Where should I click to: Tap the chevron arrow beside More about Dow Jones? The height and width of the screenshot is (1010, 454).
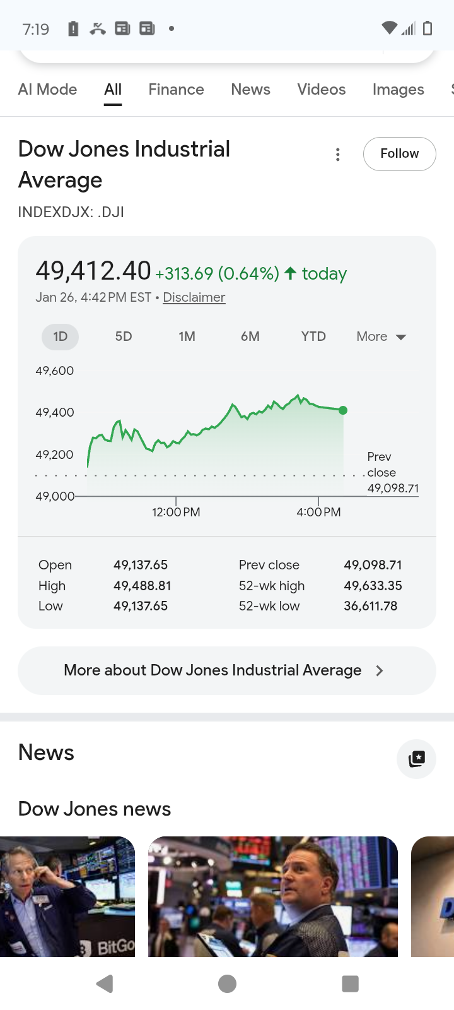380,670
